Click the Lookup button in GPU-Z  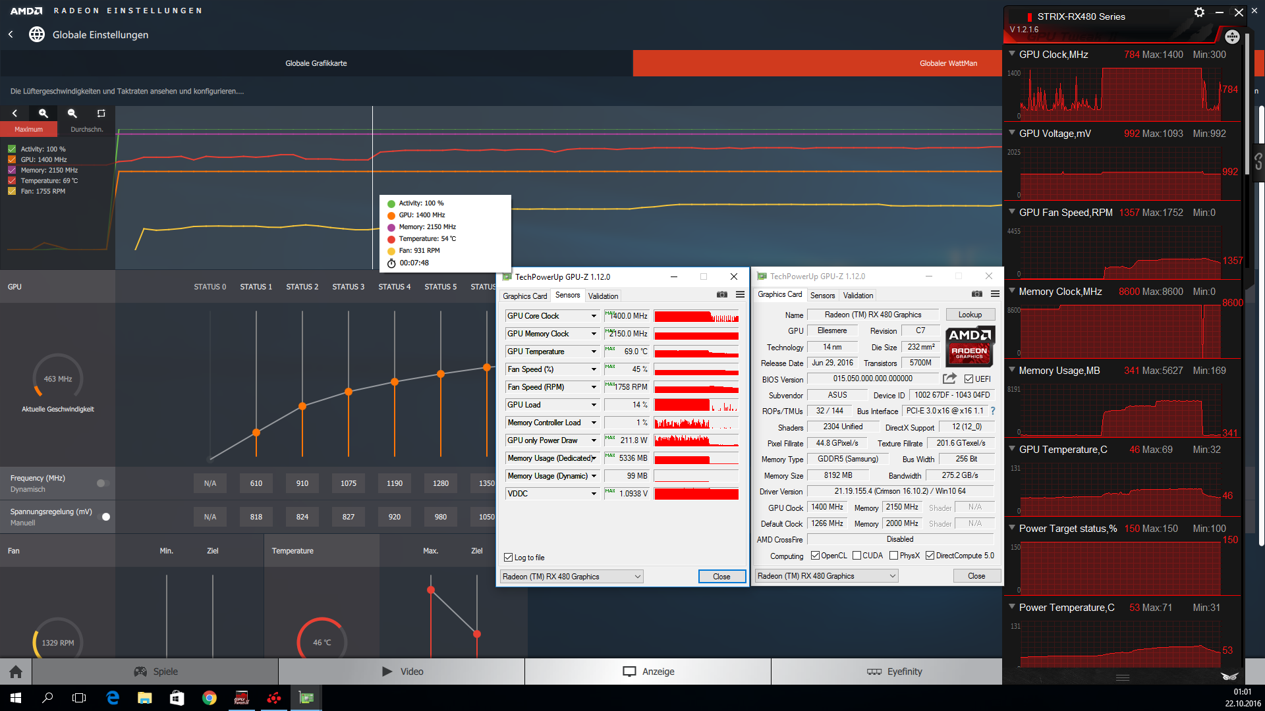(x=970, y=315)
